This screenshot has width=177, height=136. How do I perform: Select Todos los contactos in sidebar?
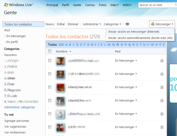23,24
